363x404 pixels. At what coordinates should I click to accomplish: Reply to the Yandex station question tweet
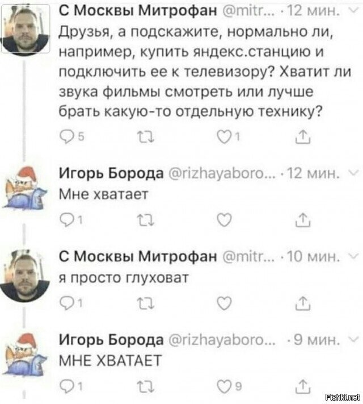[65, 135]
